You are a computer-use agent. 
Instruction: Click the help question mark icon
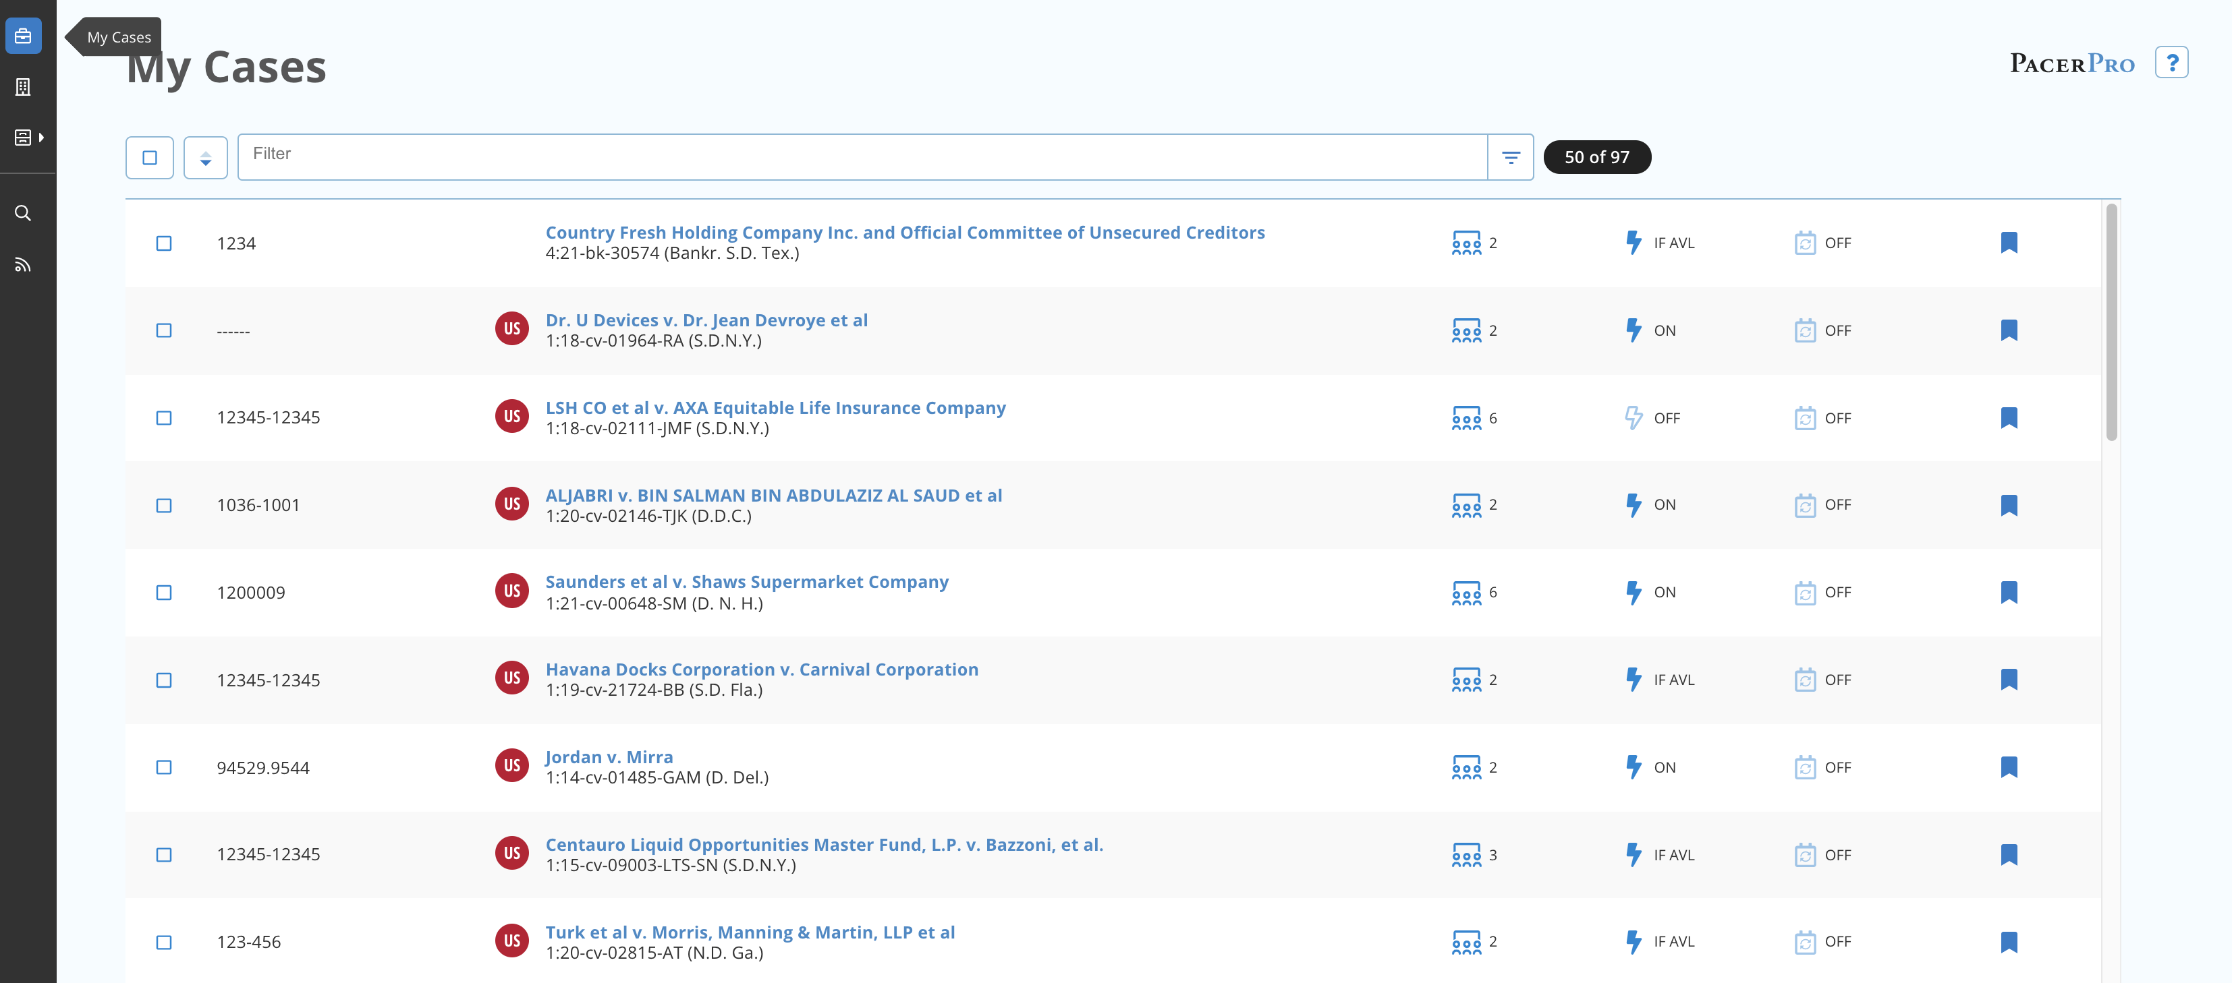2171,63
